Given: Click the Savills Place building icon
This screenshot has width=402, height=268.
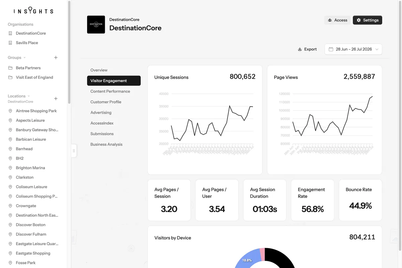Looking at the screenshot, I should click(10, 43).
